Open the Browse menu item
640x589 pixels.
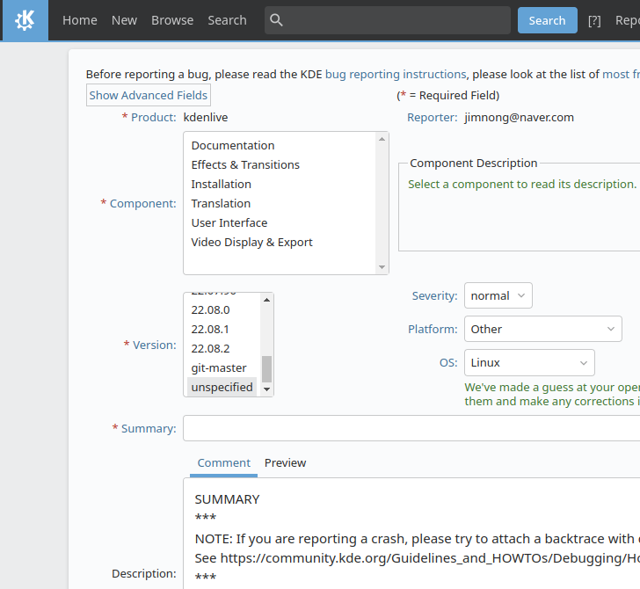click(x=172, y=20)
